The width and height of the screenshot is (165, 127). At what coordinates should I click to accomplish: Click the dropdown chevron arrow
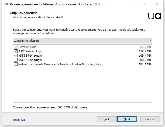pyautogui.click(x=150, y=41)
